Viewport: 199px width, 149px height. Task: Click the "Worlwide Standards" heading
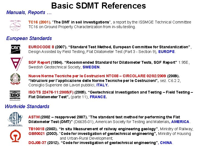(x=27, y=107)
